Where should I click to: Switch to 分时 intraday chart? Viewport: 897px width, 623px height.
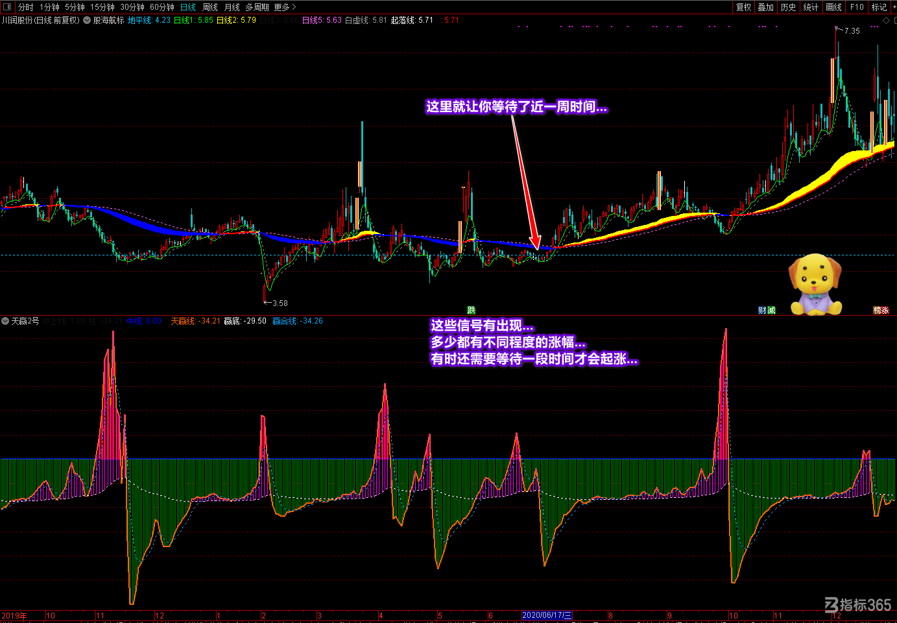[x=26, y=7]
